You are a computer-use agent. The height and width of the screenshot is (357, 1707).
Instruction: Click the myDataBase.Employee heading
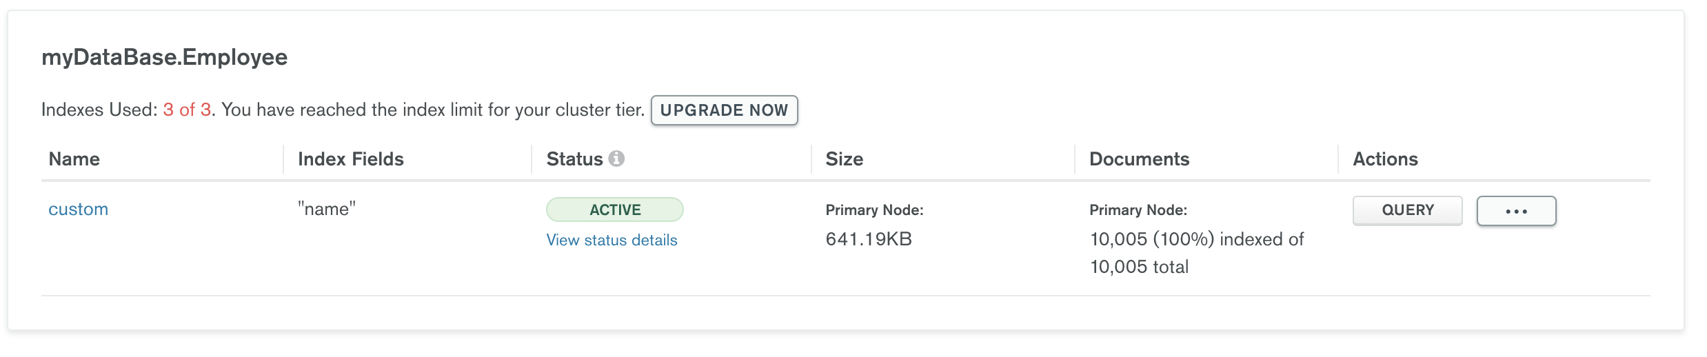164,57
